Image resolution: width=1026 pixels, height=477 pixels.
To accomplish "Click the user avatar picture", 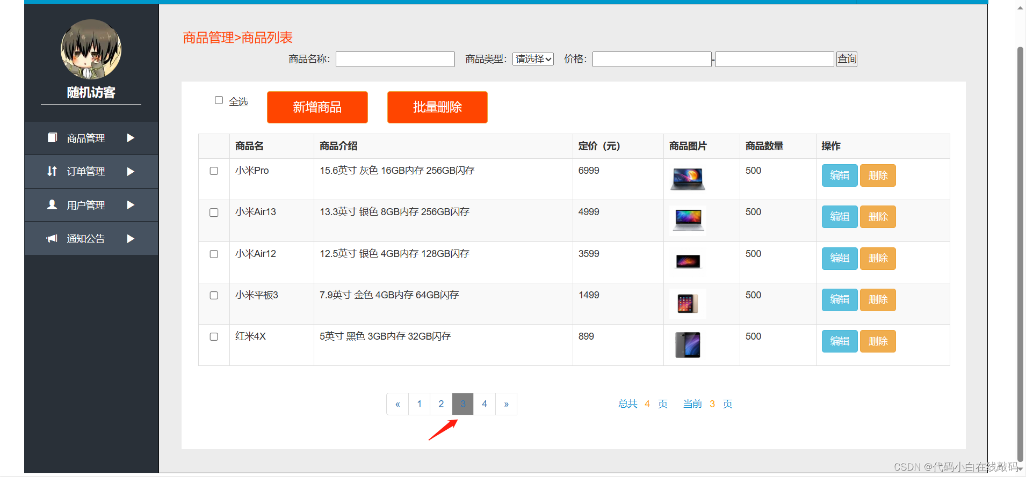I will (x=91, y=49).
